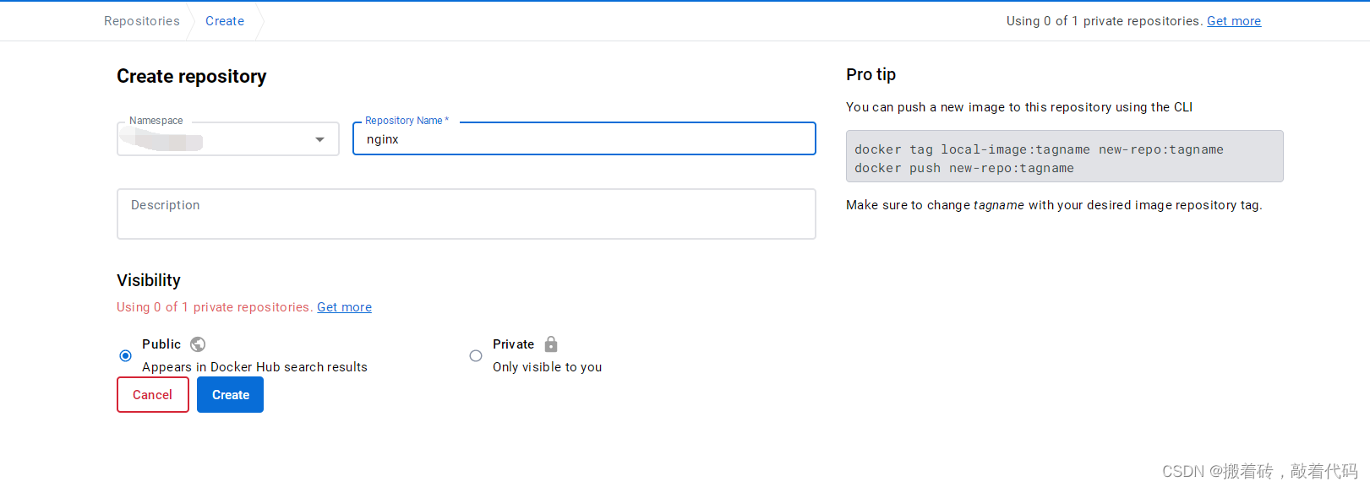Select the Public visibility radio button

pos(125,356)
